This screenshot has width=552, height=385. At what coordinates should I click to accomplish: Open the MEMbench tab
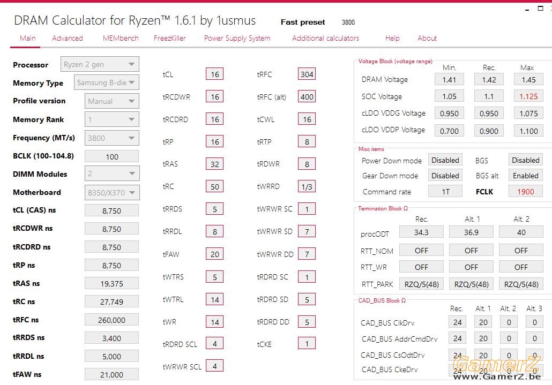[121, 38]
